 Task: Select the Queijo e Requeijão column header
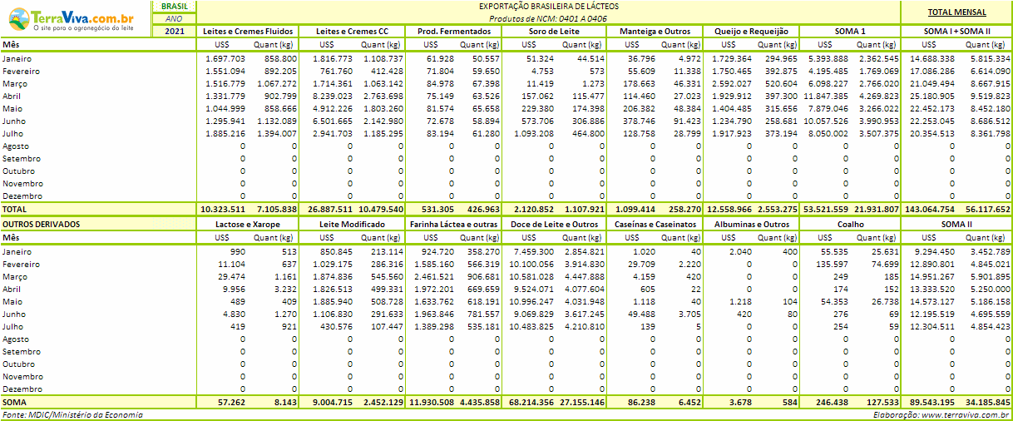752,32
